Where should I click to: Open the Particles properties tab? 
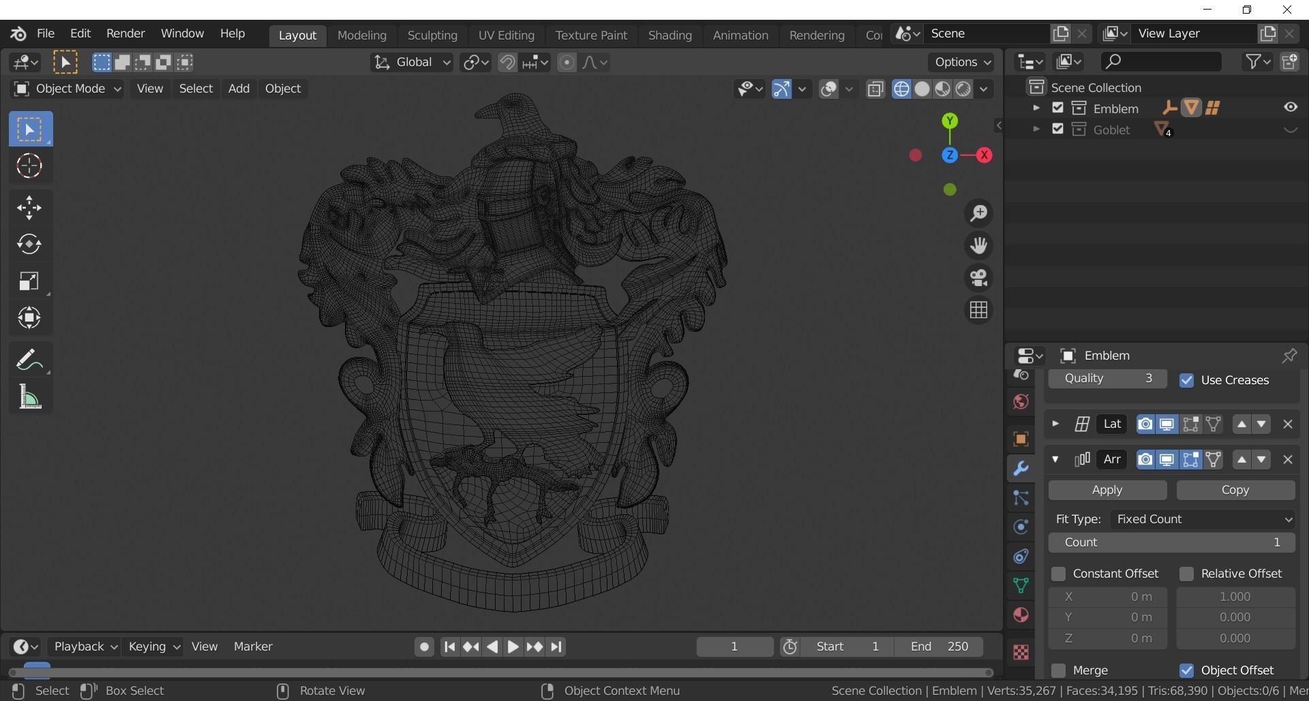[x=1021, y=497]
